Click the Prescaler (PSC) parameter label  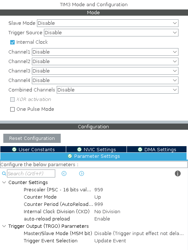pos(57,190)
